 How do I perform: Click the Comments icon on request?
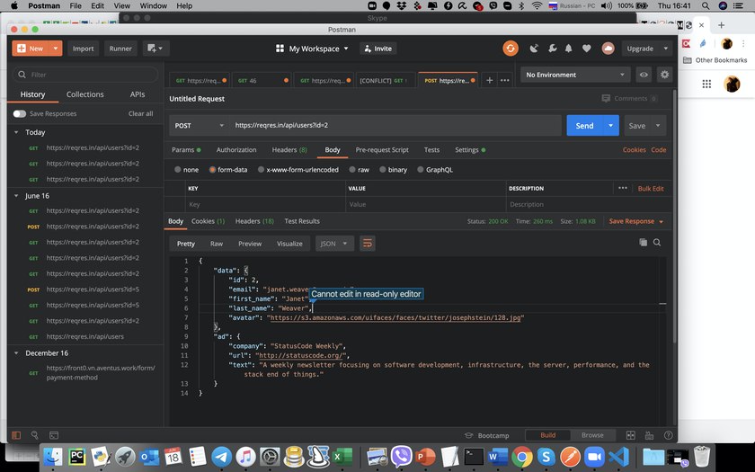pos(606,98)
